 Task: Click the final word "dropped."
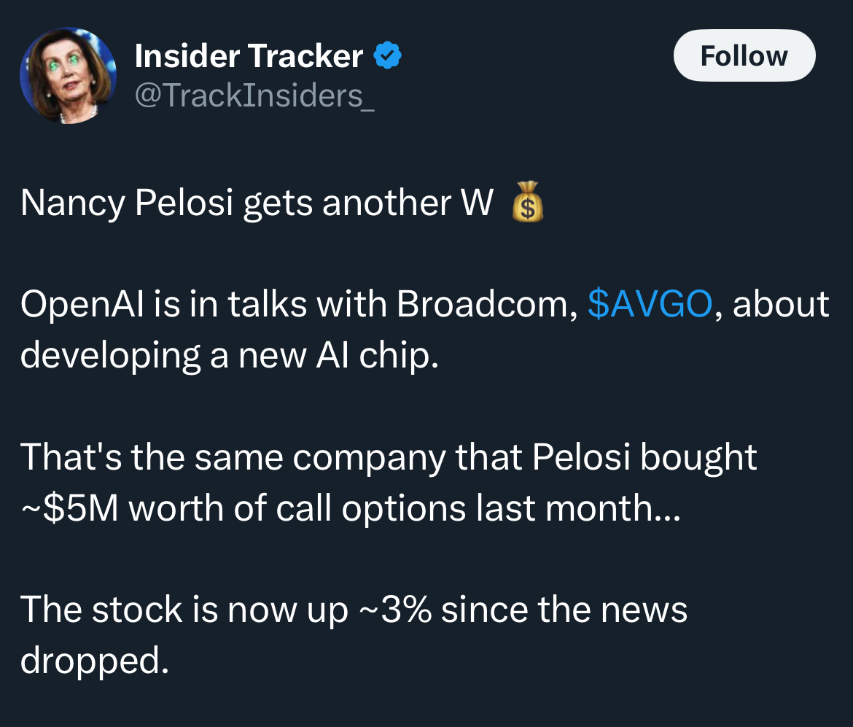click(x=95, y=661)
